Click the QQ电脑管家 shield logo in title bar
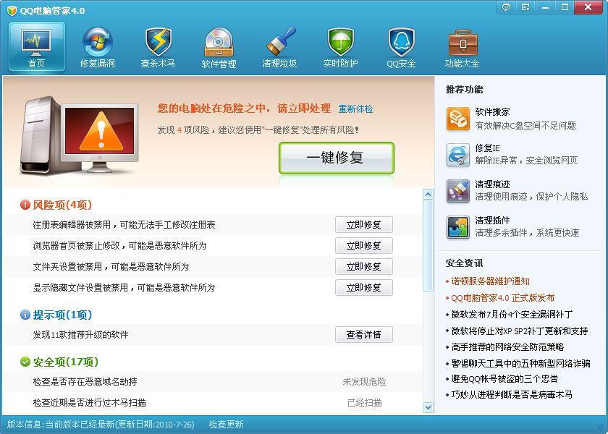 (x=12, y=10)
